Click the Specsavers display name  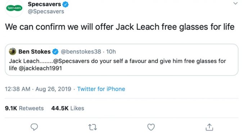(x=44, y=4)
